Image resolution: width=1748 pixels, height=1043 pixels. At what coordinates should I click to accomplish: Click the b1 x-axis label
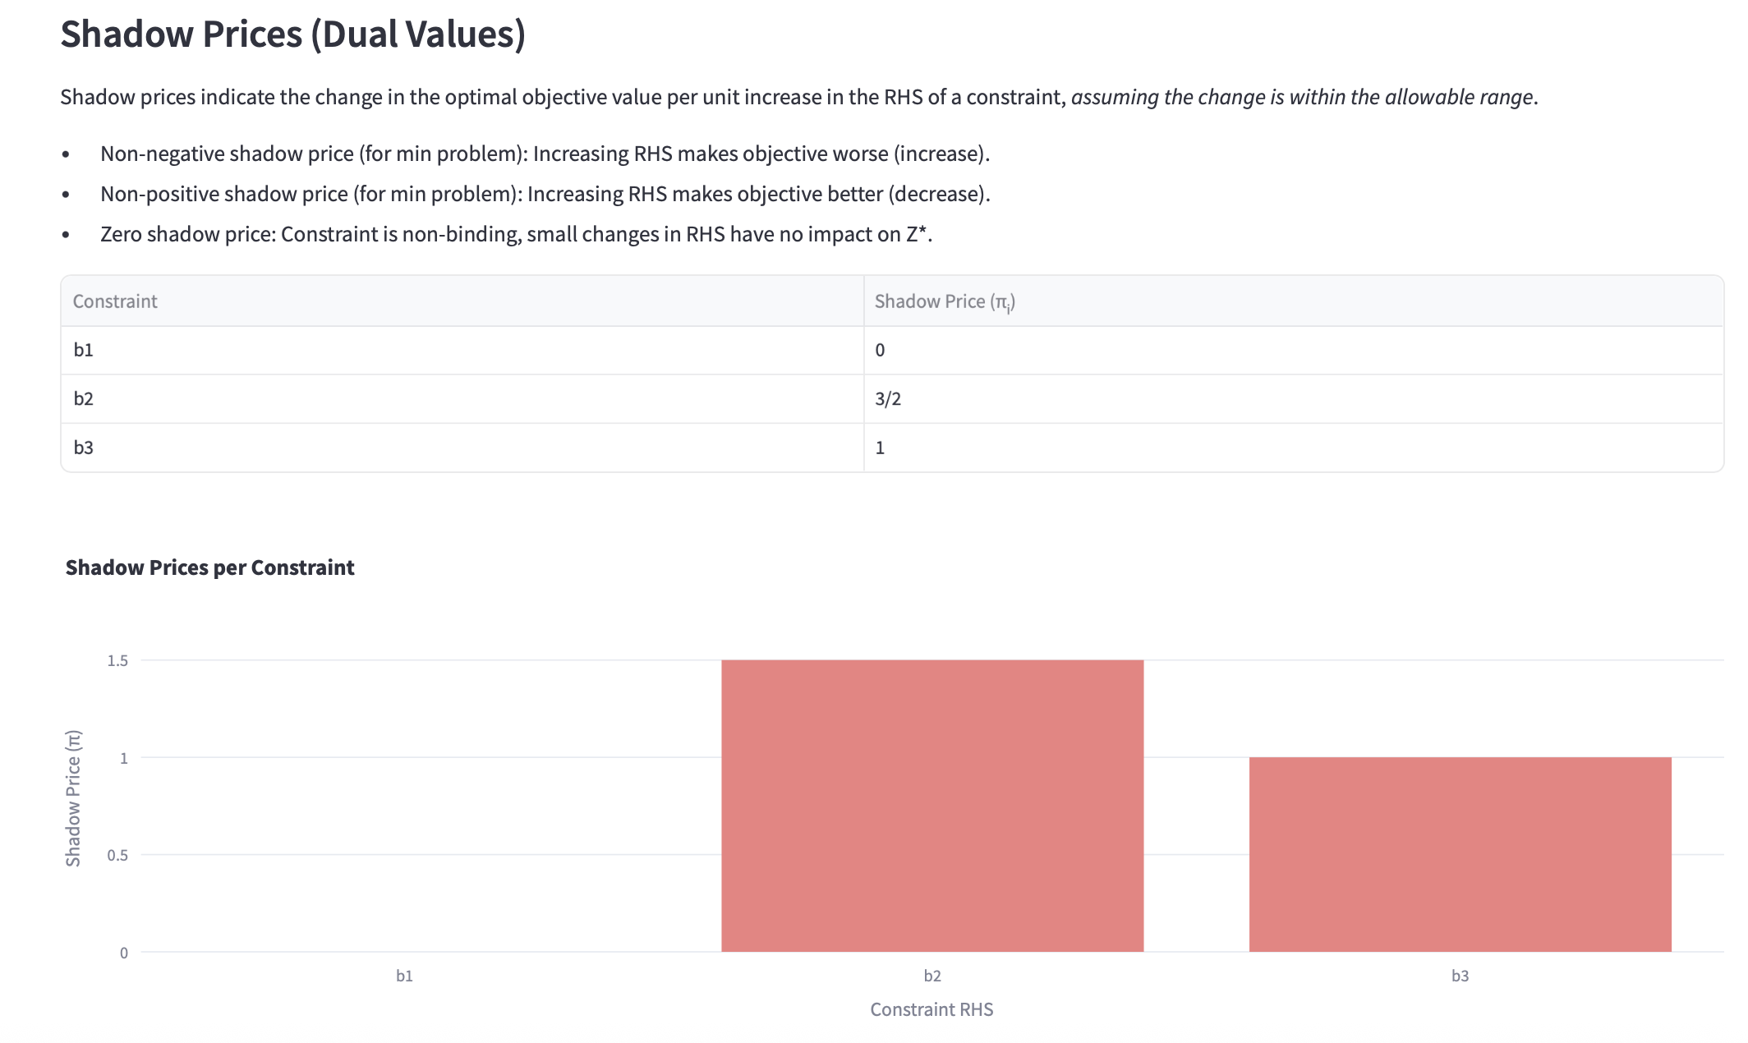click(x=404, y=976)
